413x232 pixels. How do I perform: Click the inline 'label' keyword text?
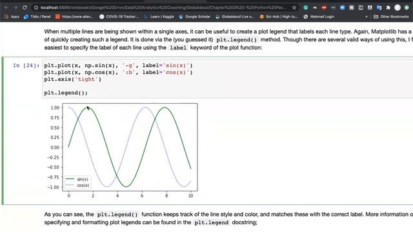(x=178, y=48)
